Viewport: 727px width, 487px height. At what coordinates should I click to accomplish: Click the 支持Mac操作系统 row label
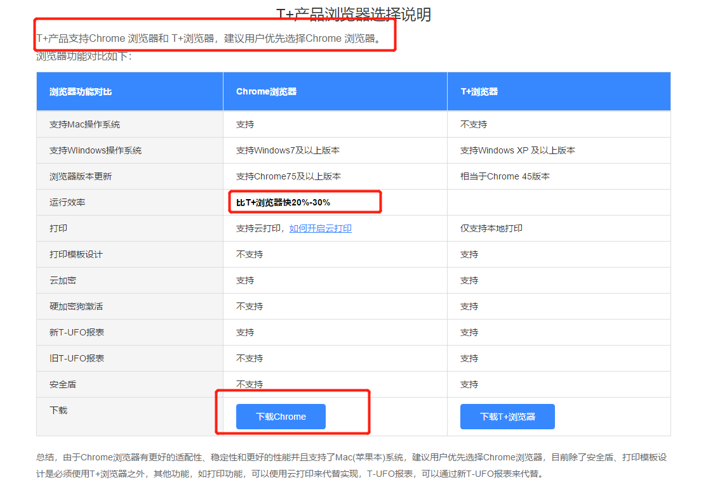point(84,124)
